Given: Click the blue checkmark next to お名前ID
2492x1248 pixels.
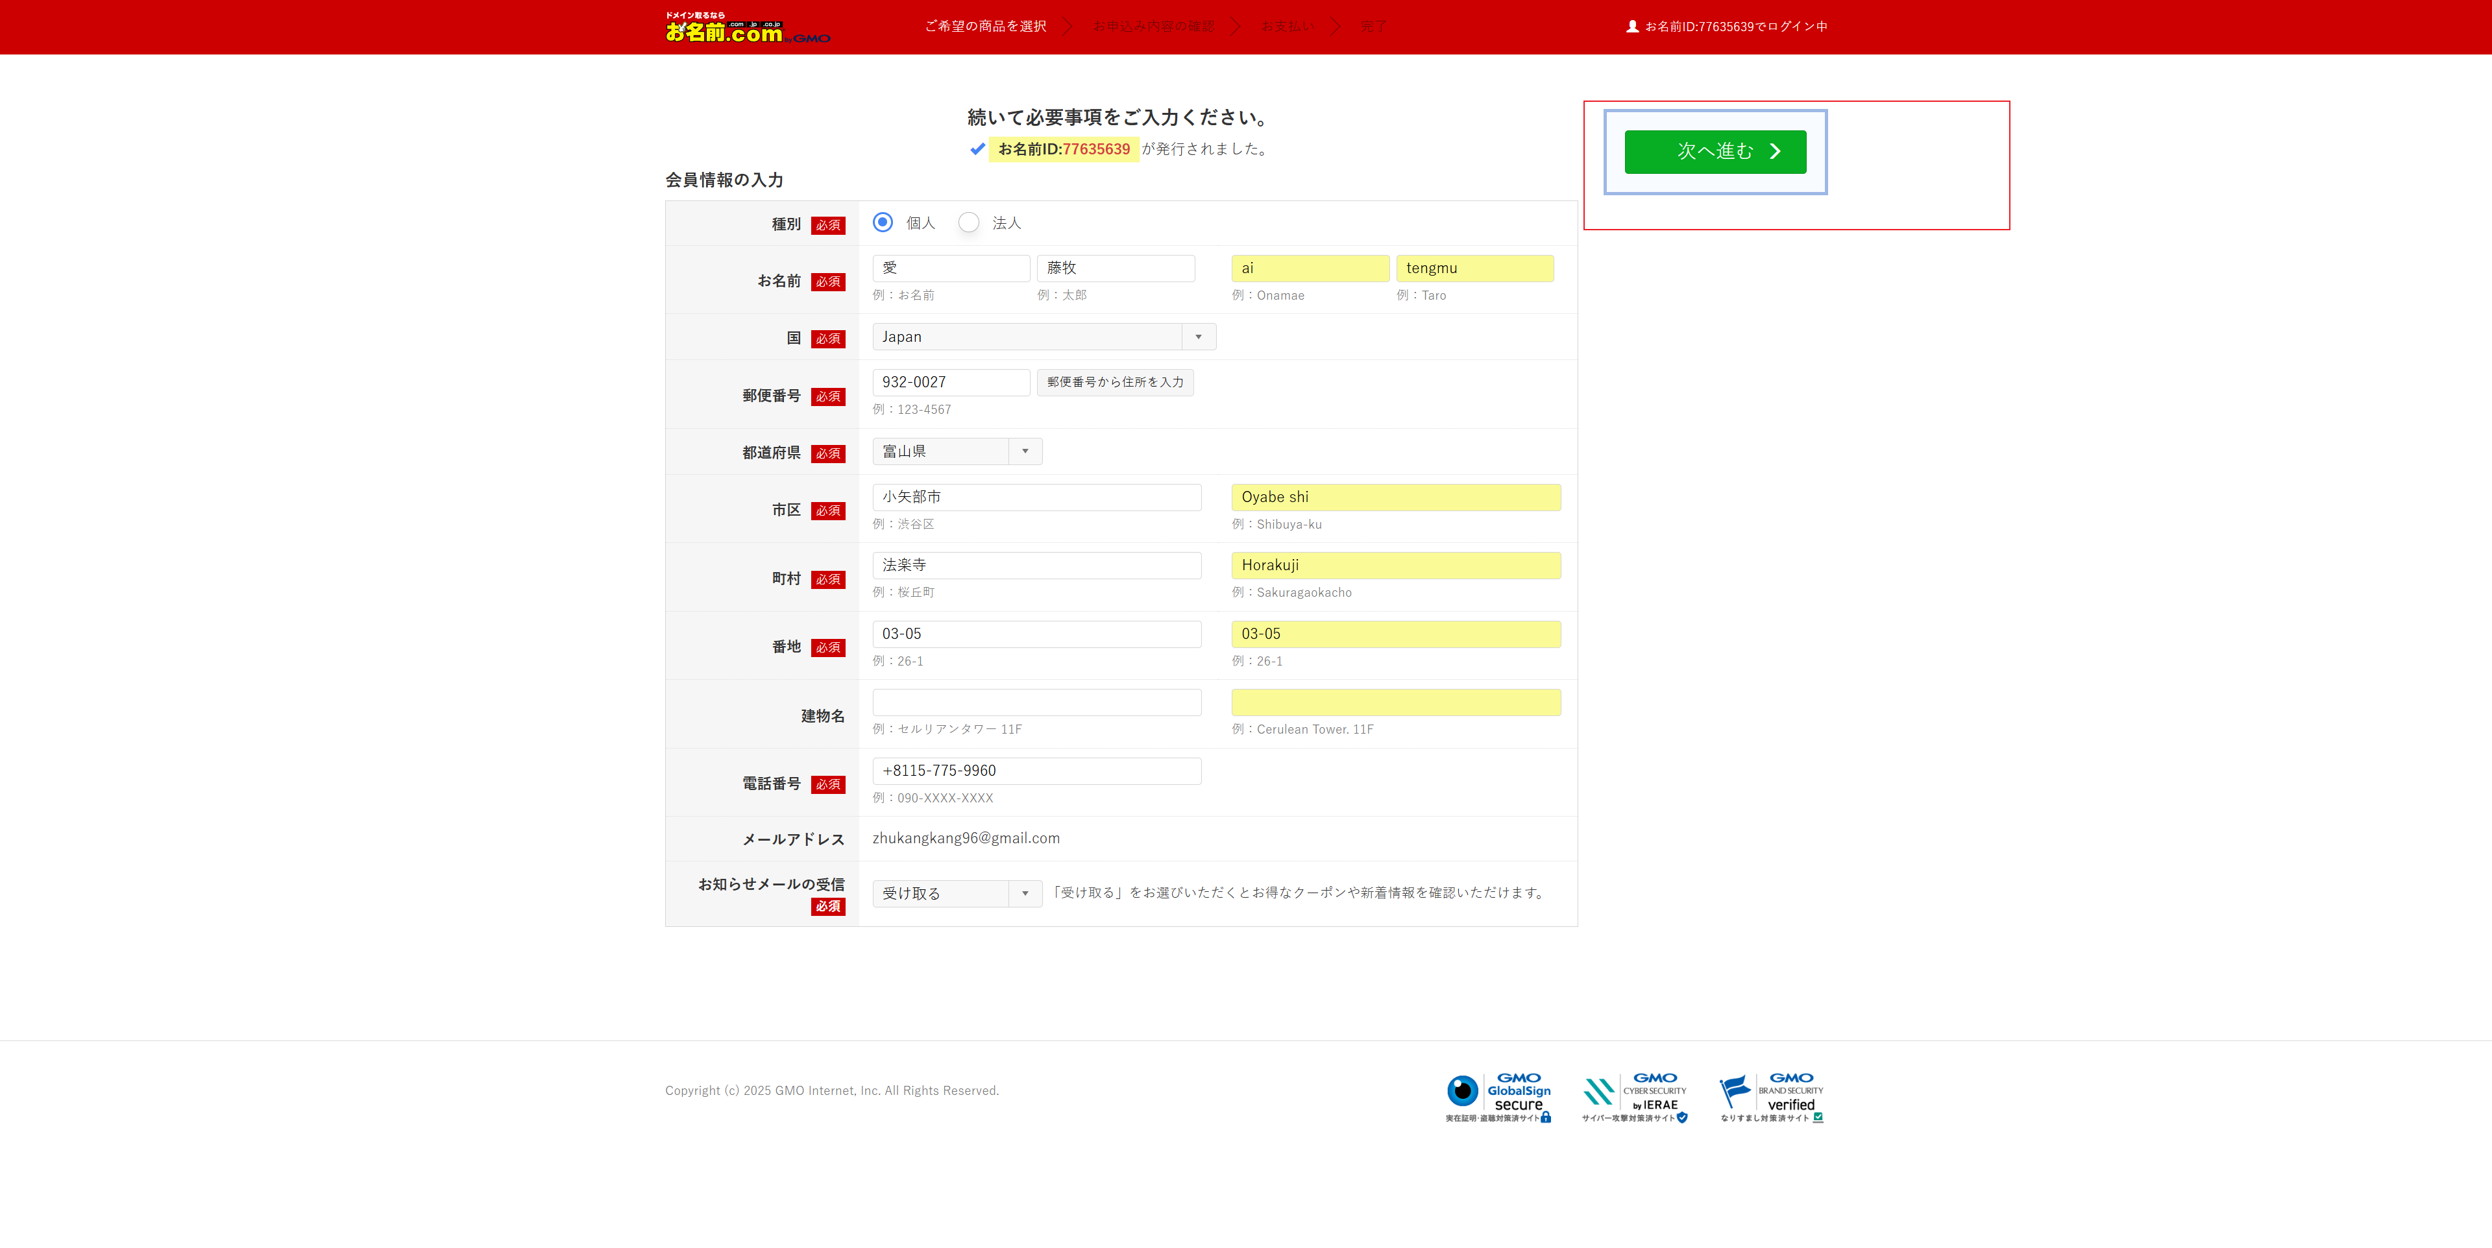Looking at the screenshot, I should coord(977,149).
